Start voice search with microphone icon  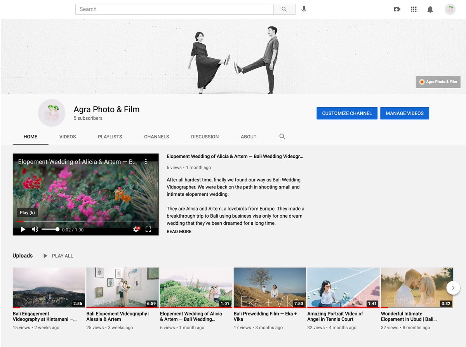tap(304, 9)
